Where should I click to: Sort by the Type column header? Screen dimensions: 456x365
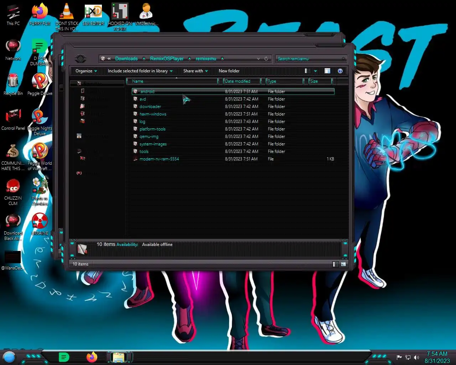[284, 81]
